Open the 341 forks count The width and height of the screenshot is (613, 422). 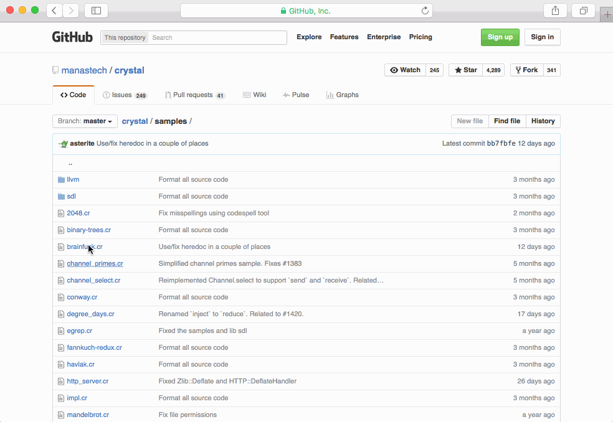point(551,70)
